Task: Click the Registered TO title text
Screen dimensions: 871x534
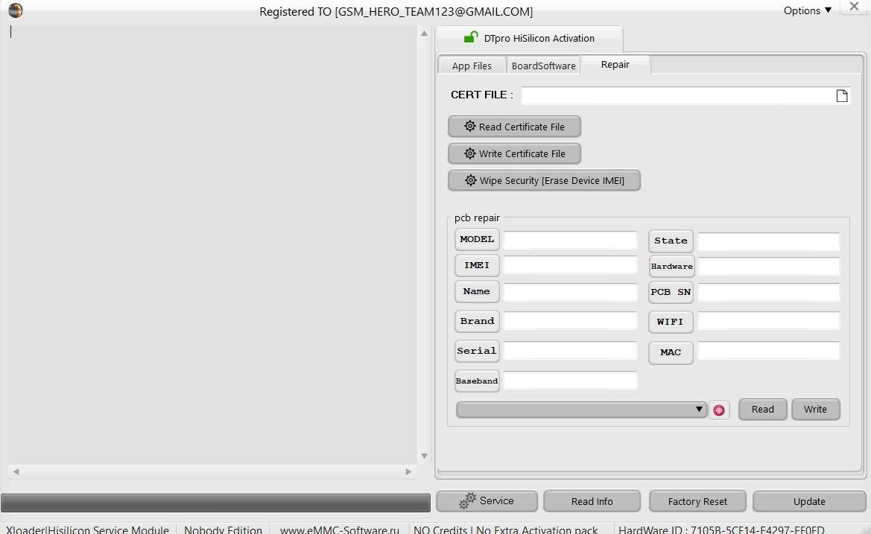Action: coord(396,12)
